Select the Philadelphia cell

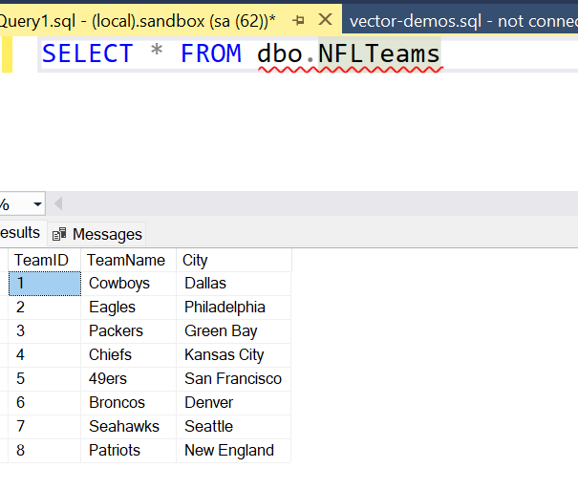coord(234,308)
